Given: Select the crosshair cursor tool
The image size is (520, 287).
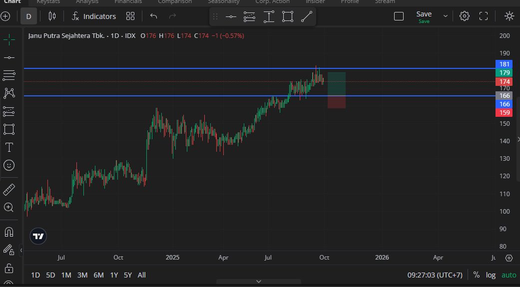Looking at the screenshot, I should [9, 40].
